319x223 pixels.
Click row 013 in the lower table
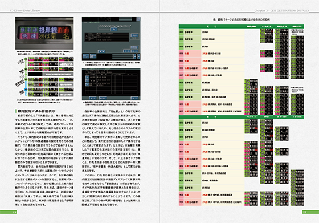coord(211,123)
